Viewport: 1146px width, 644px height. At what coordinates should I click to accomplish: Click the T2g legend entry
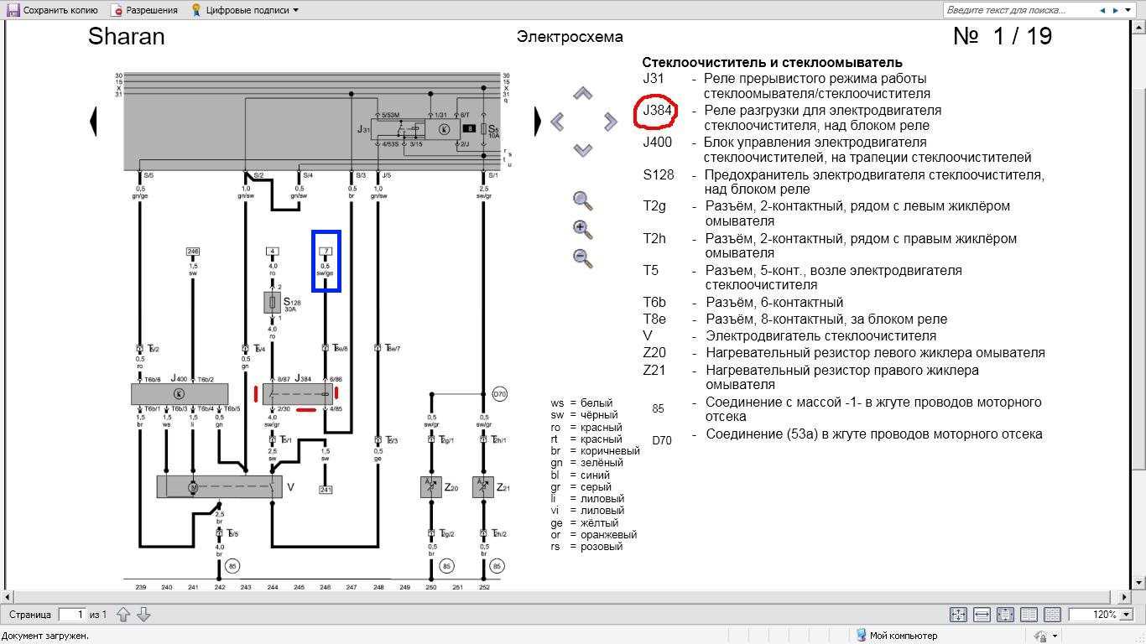pyautogui.click(x=826, y=214)
